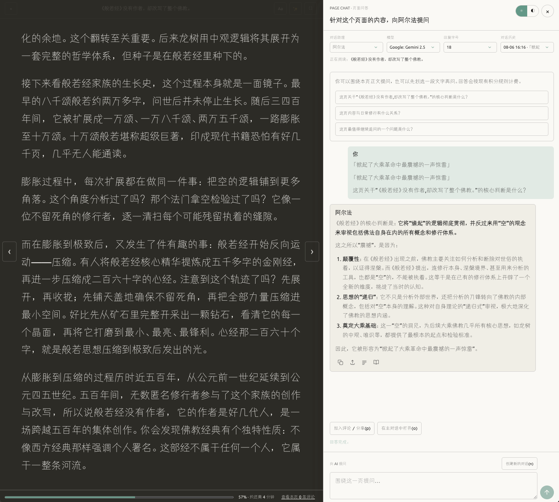Open the 对话历史 dropdown showing 08-06 16:16
The image size is (559, 502).
tap(527, 47)
